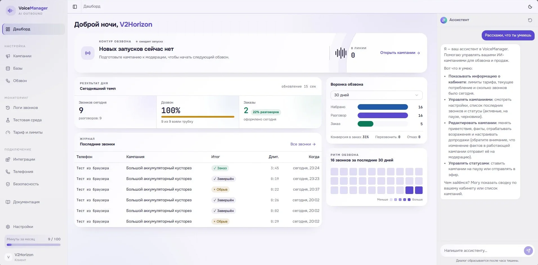Click the Завершён badge at 23:23
Image resolution: width=538 pixels, height=265 pixels.
pyautogui.click(x=223, y=179)
